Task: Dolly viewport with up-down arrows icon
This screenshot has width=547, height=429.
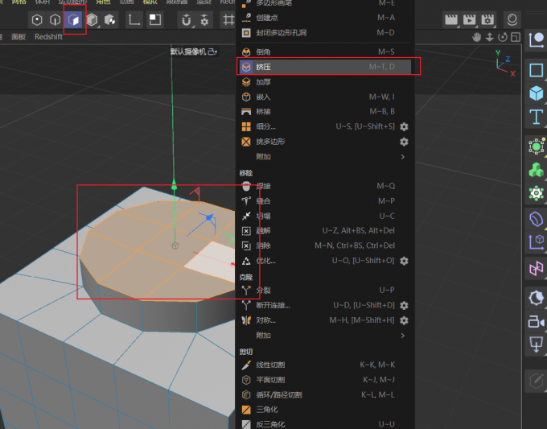Action: [489, 37]
